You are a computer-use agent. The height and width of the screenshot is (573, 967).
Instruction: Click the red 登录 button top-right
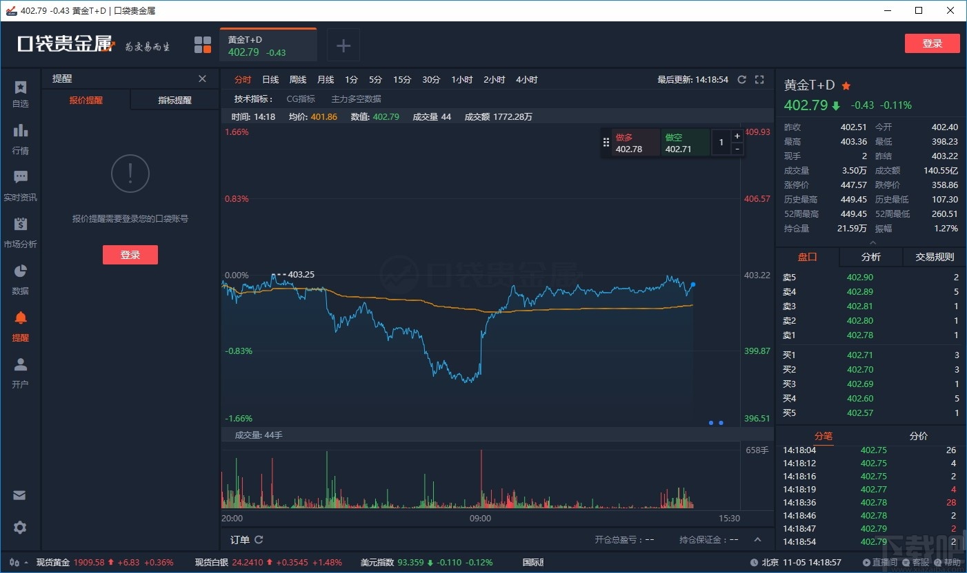pyautogui.click(x=932, y=43)
